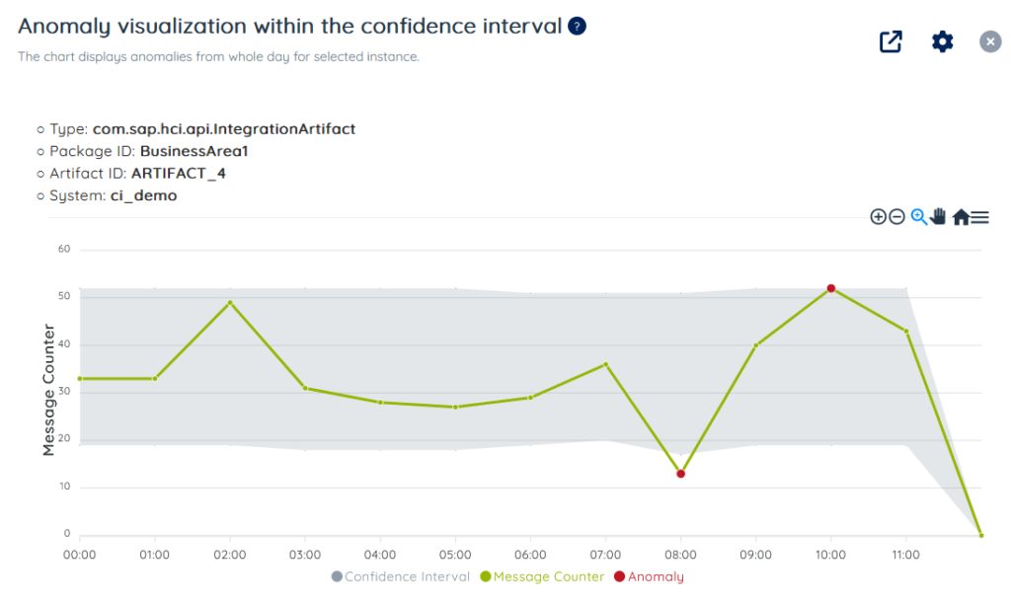Image resolution: width=1011 pixels, height=605 pixels.
Task: Click the chart zoom out icon
Action: point(896,217)
